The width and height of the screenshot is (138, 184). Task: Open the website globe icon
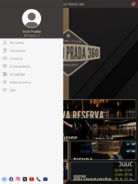[x=4, y=179]
